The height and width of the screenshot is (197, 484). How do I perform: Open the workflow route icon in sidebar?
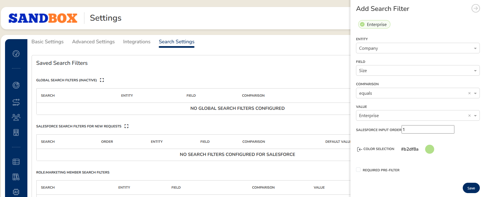(x=16, y=102)
